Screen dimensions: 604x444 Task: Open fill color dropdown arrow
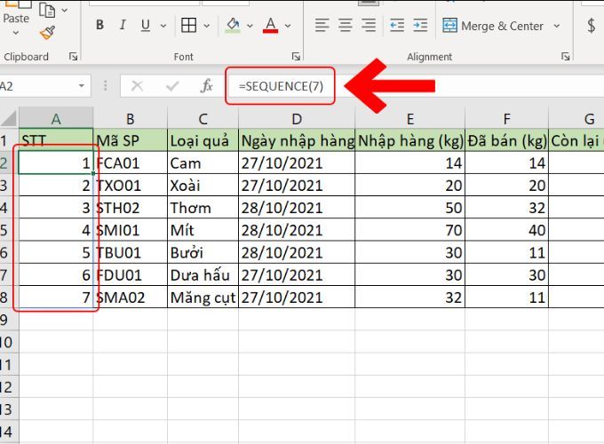pos(250,26)
